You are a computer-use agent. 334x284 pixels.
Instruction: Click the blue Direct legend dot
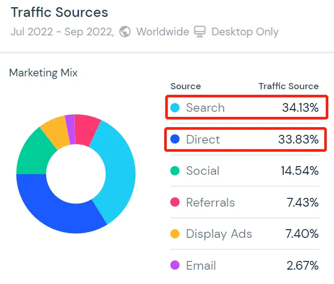175,139
